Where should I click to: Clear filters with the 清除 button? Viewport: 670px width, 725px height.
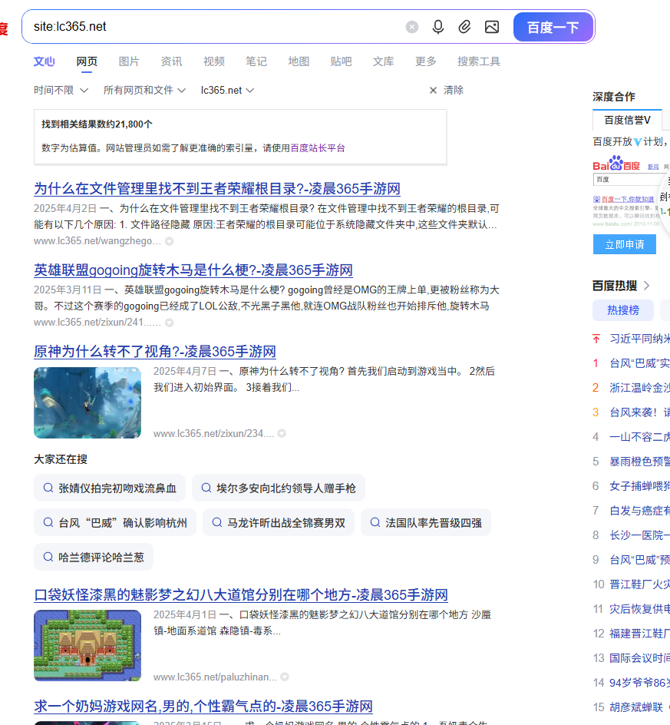[x=447, y=90]
